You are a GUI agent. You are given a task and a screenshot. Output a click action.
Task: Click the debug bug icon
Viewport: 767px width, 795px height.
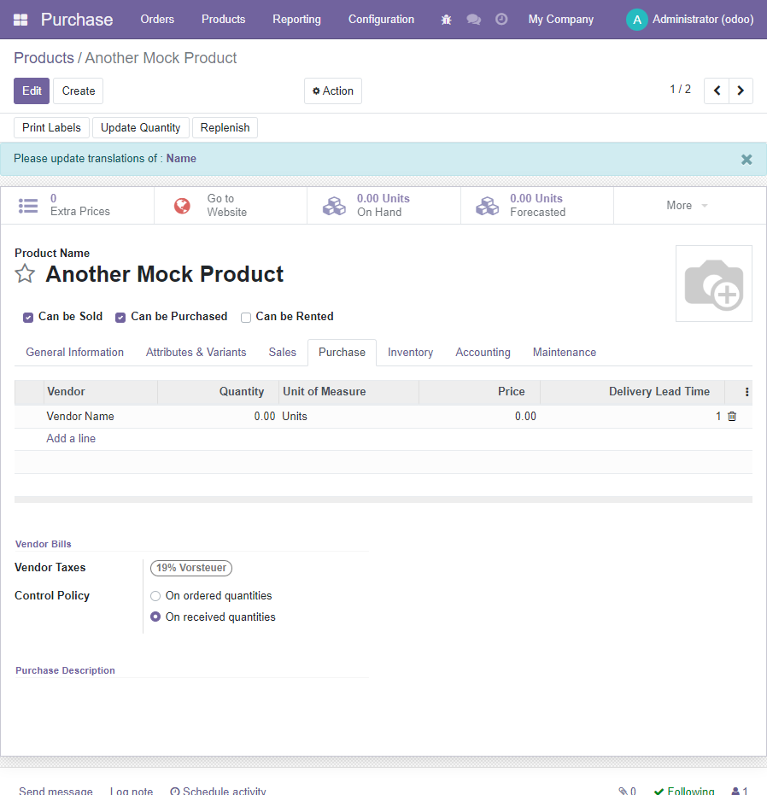pyautogui.click(x=446, y=20)
